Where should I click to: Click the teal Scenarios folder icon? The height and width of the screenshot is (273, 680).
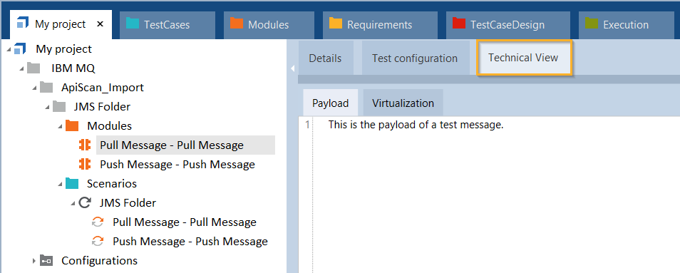[72, 184]
